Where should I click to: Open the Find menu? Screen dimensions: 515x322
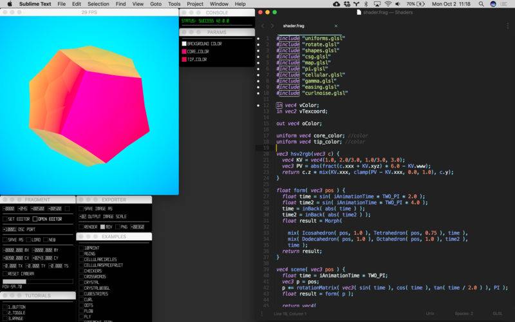click(120, 4)
